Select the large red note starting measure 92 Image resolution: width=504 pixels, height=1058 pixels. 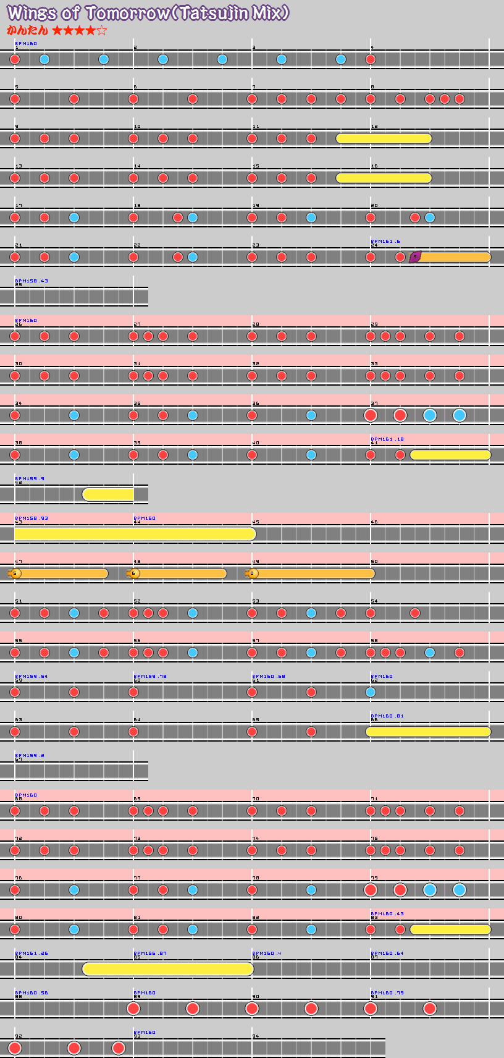pos(15,1047)
